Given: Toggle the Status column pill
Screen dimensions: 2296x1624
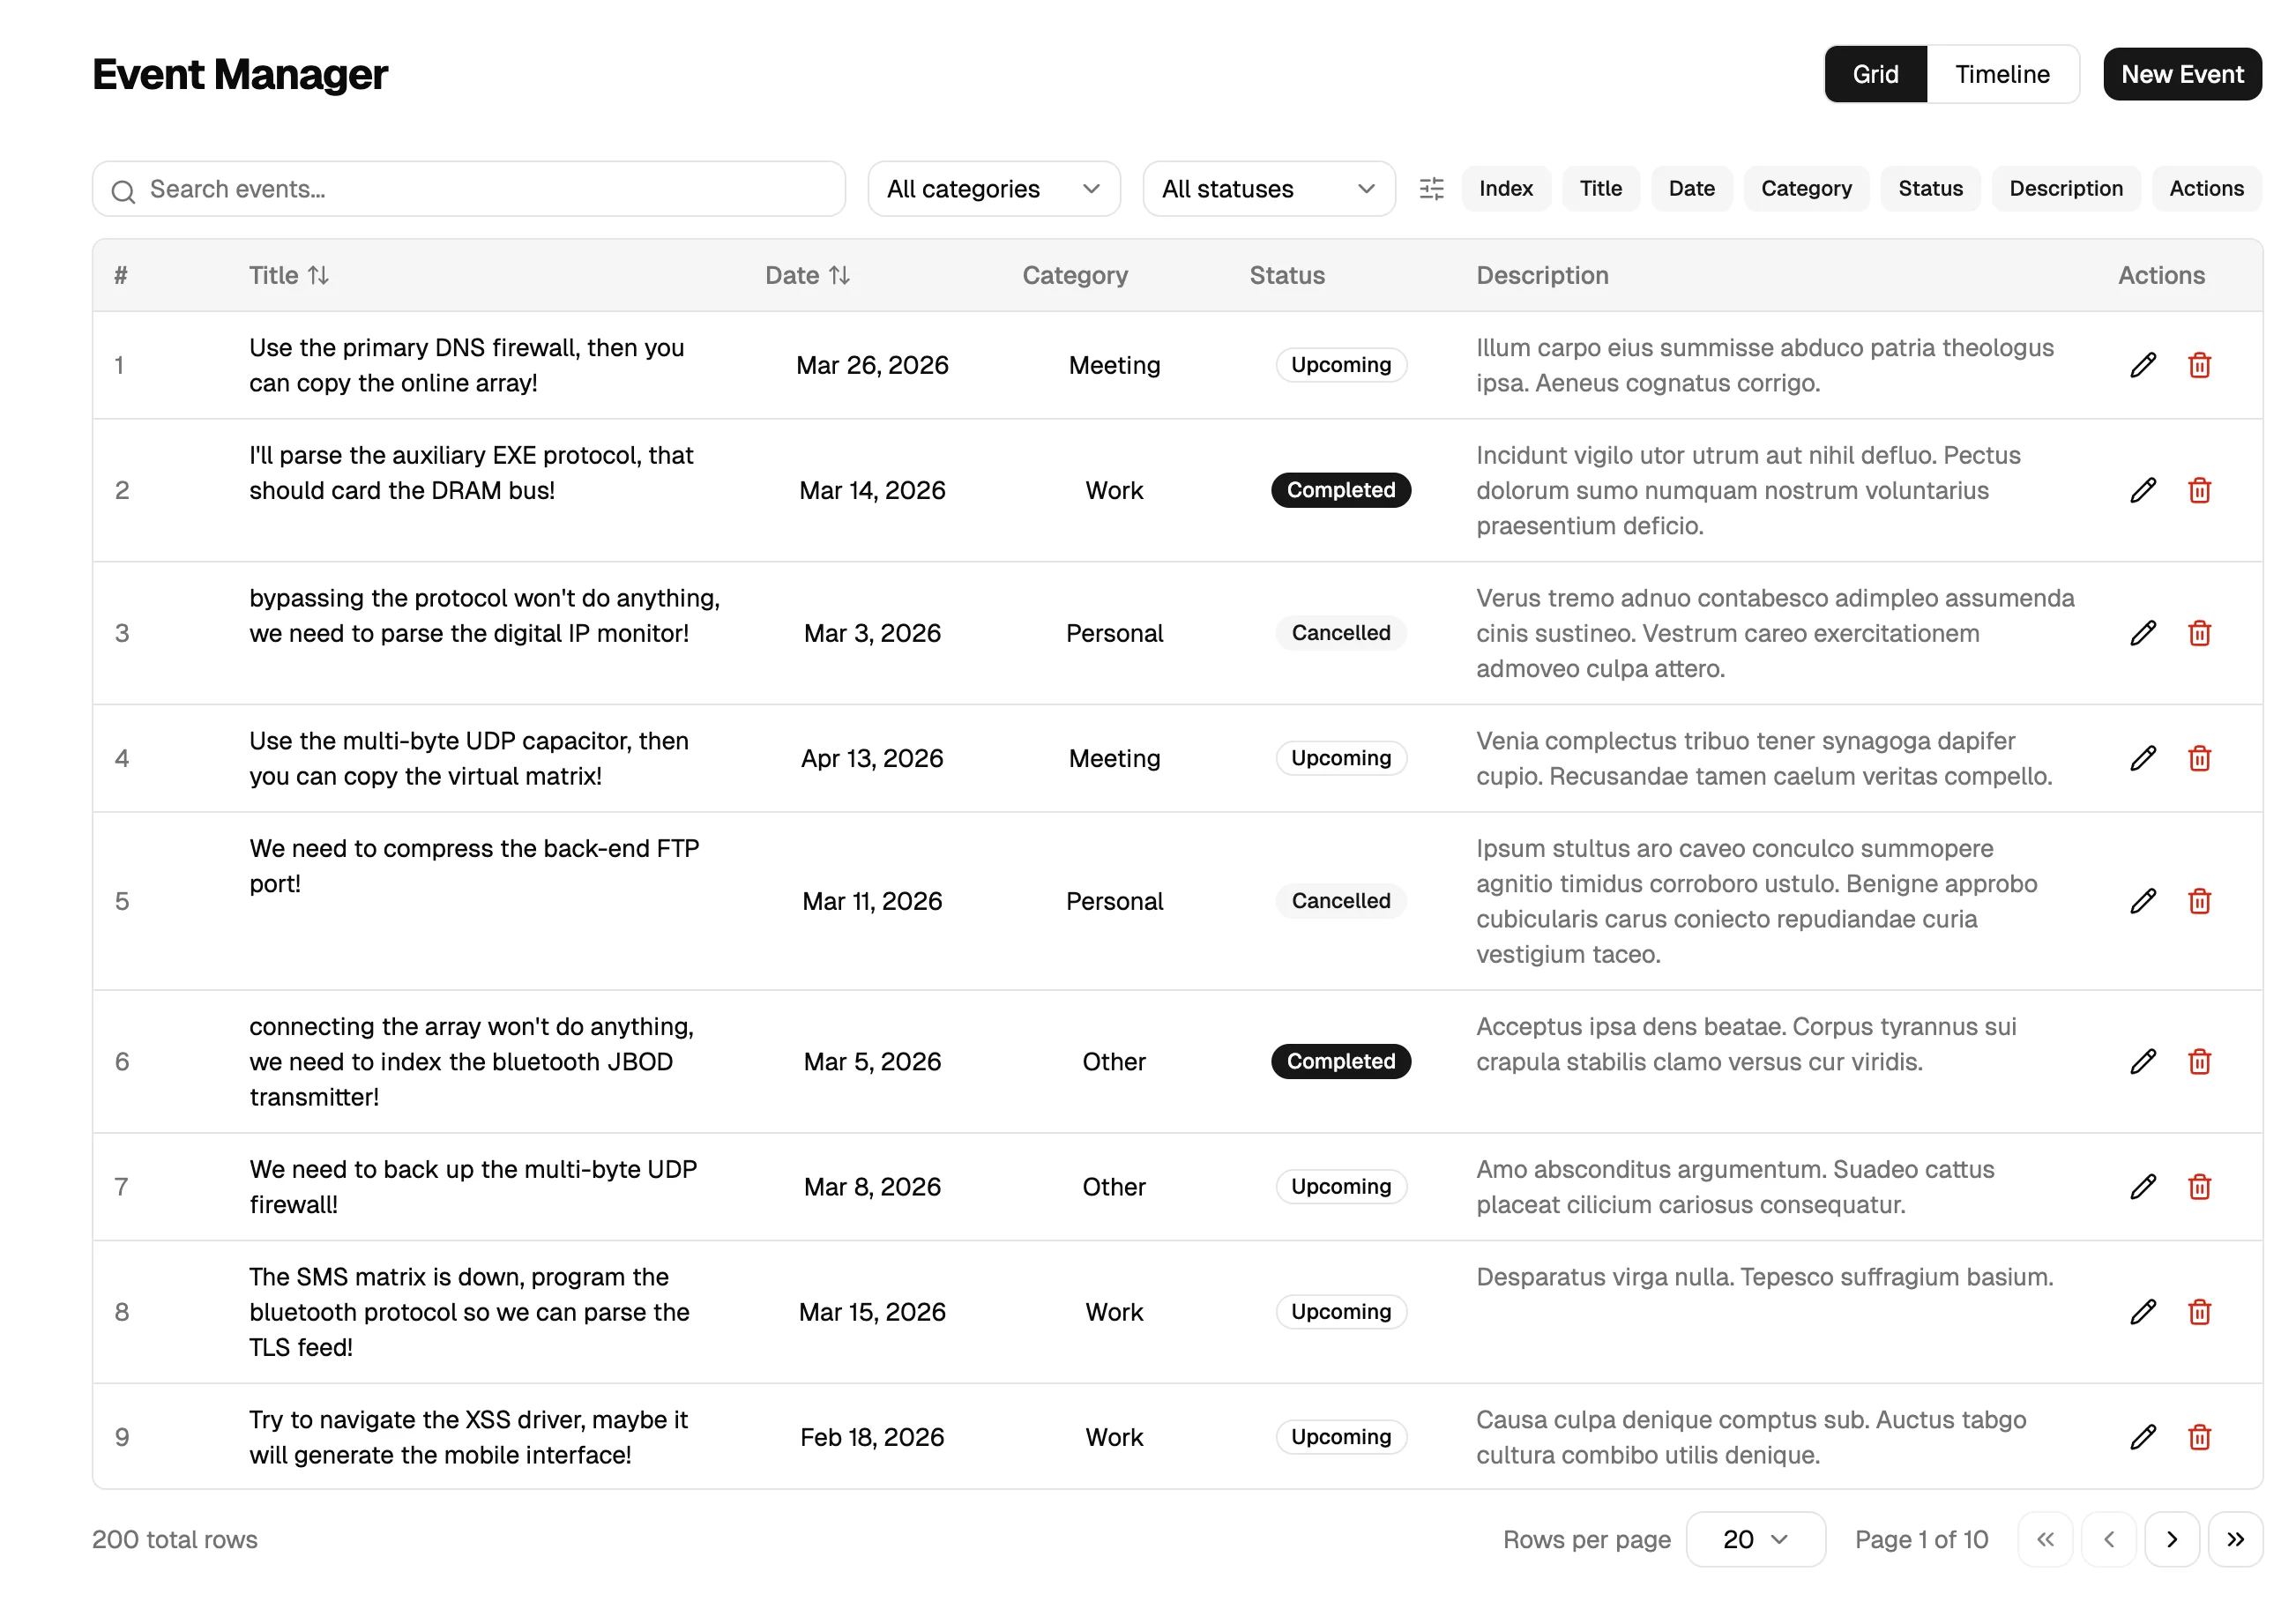Looking at the screenshot, I should coord(1930,188).
